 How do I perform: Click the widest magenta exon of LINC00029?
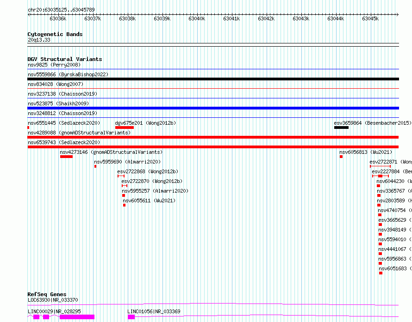(77, 317)
